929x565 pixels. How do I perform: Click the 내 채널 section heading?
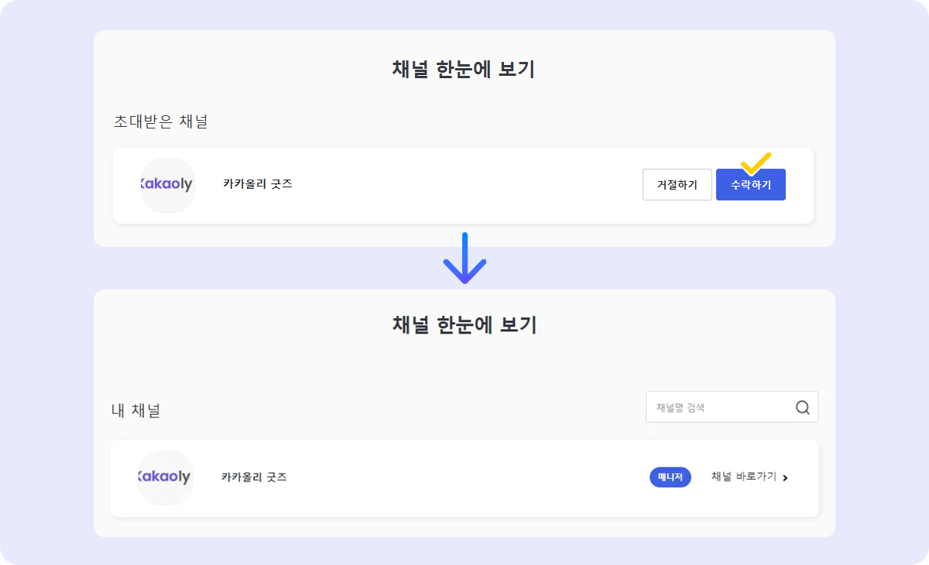point(135,410)
